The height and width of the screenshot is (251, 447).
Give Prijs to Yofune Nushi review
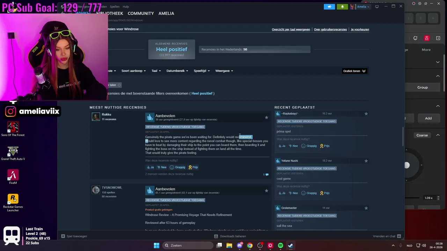coord(325,193)
